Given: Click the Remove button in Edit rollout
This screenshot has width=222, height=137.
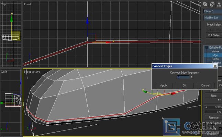Looking at the screenshot, I should (213, 117).
